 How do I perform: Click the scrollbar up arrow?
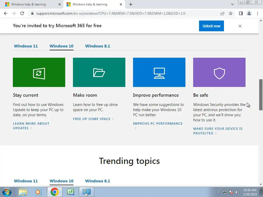[x=261, y=21]
